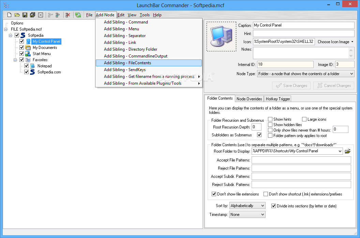Click the Start Menu node icon
The width and height of the screenshot is (360, 238).
pyautogui.click(x=28, y=54)
